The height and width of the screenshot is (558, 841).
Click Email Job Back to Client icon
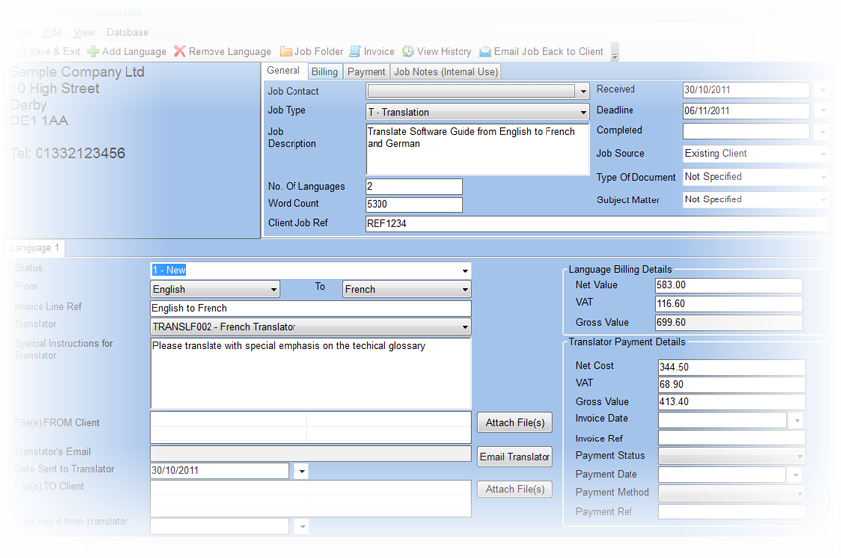[485, 52]
